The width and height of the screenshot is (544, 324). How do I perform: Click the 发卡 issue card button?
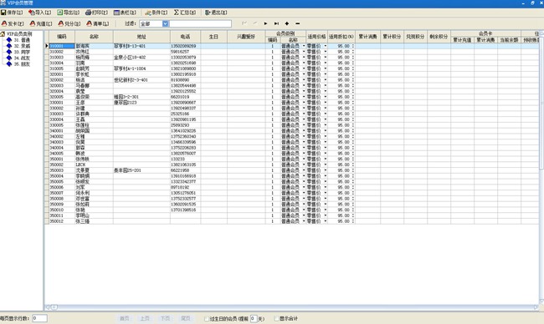point(13,23)
